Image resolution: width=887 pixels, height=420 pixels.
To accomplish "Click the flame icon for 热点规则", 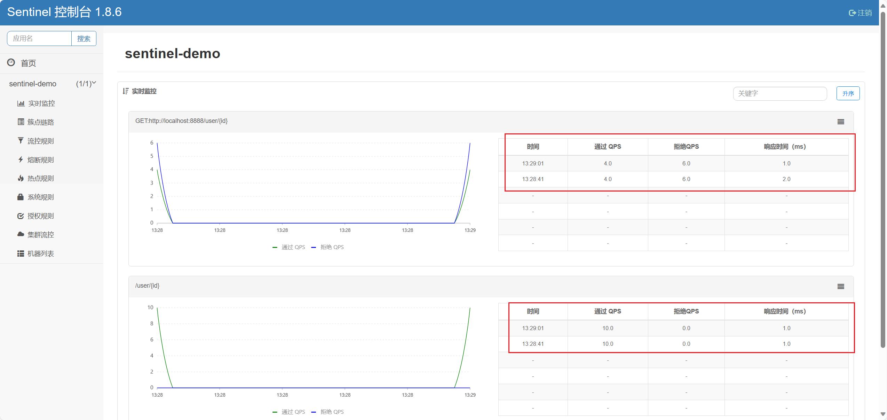I will tap(21, 178).
